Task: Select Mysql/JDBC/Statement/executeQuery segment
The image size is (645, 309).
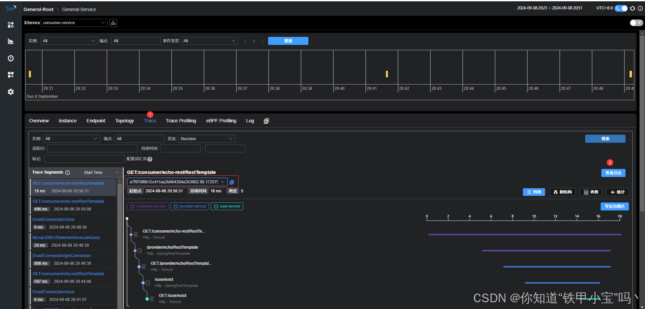Action: point(73,241)
